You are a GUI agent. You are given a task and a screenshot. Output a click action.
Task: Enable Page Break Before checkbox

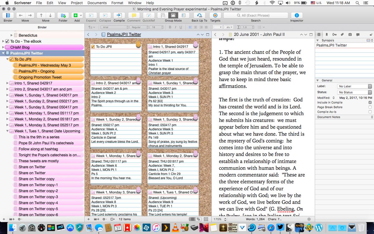[x=370, y=107]
